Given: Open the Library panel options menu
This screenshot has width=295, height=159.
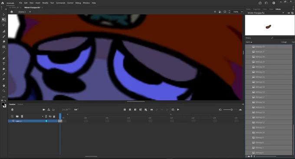Looking at the screenshot, I should [x=293, y=9].
